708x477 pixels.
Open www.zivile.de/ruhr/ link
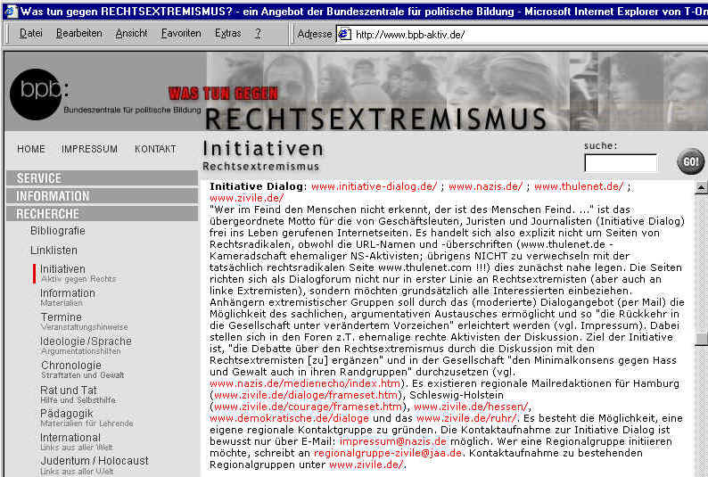tap(466, 418)
